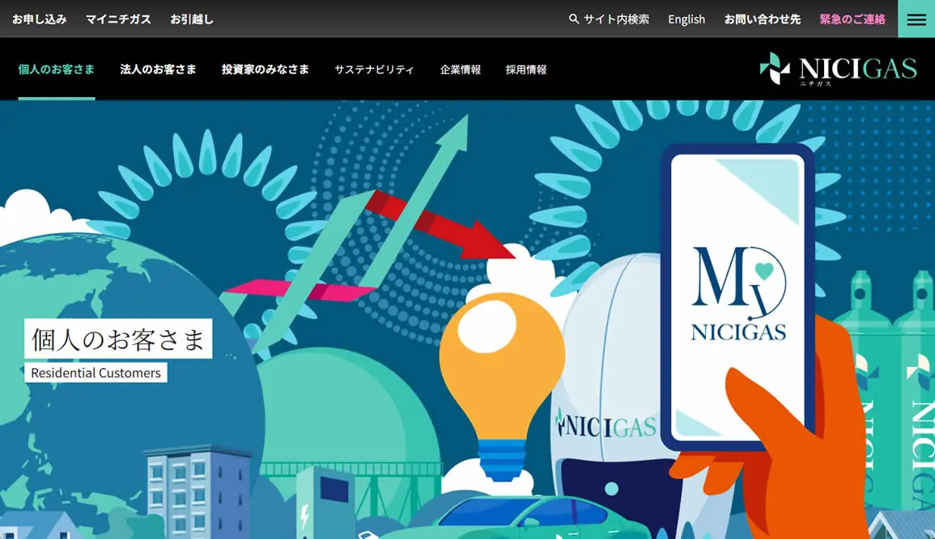Open the hamburger menu icon
The width and height of the screenshot is (935, 539).
[916, 19]
